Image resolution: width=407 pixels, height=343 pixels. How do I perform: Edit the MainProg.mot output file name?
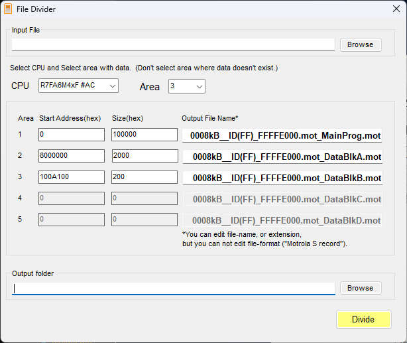coord(282,135)
